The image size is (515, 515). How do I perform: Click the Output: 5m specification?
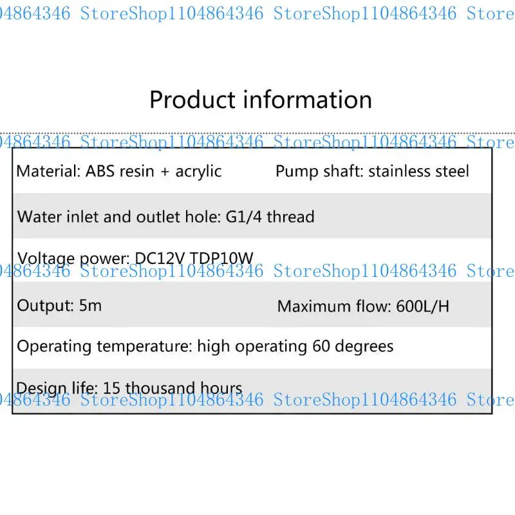[59, 306]
